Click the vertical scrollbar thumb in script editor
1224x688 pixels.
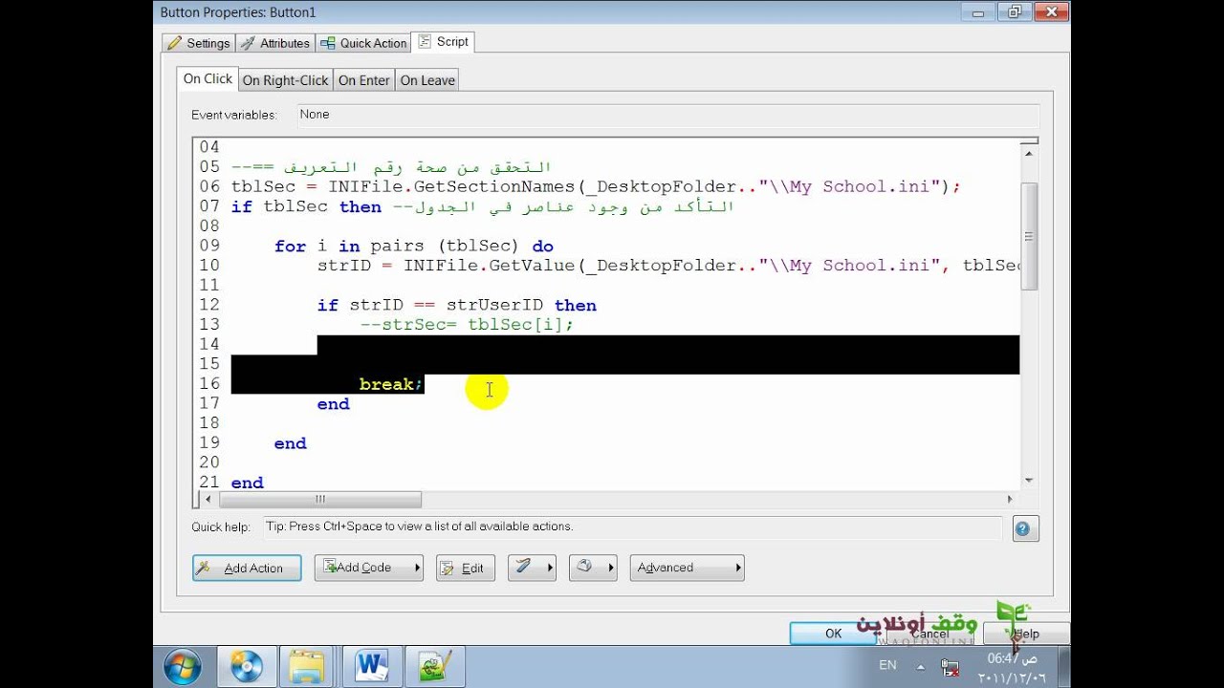coord(1029,236)
